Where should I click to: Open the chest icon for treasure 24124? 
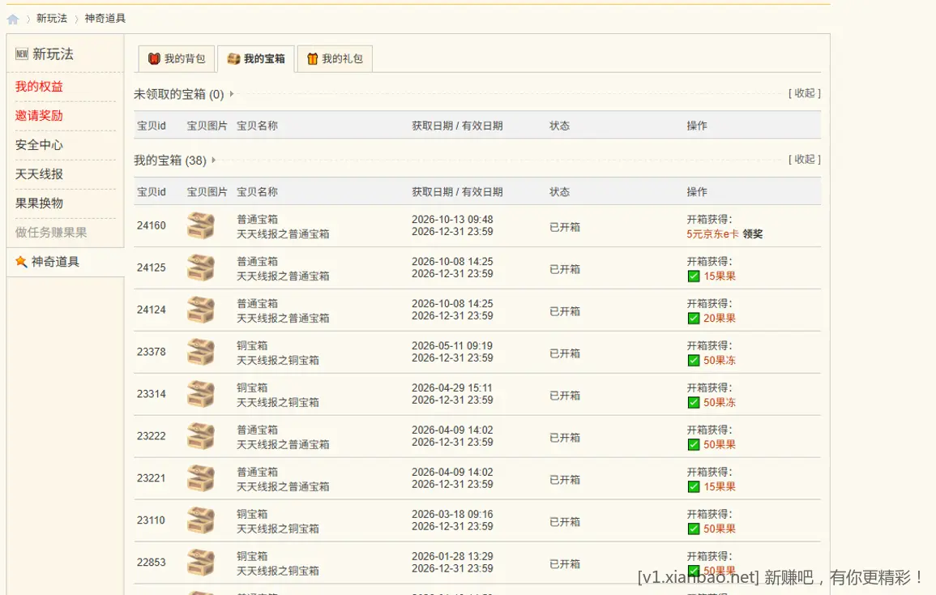pos(201,310)
